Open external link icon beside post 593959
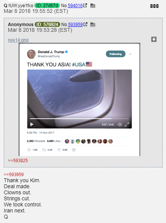This screenshot has width=166, height=223. tap(85, 24)
